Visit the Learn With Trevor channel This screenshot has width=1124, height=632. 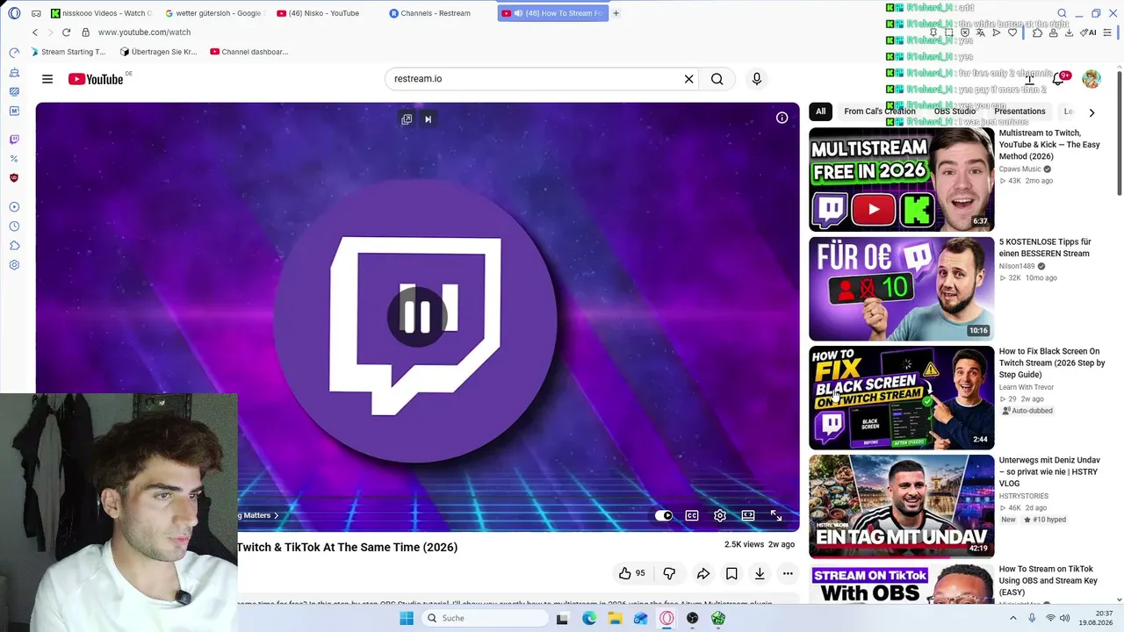[1027, 387]
